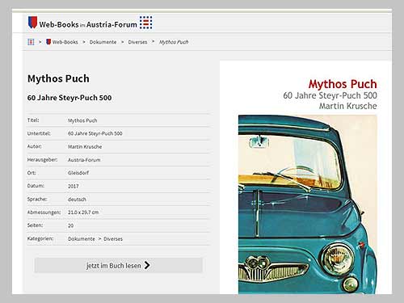
Task: Select the author name Martin Krusche
Action: point(85,147)
